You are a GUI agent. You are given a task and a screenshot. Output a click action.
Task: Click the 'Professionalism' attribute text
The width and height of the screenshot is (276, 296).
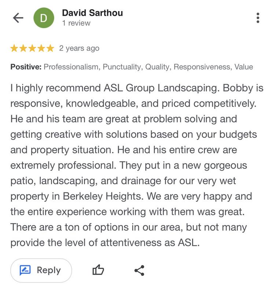tap(72, 67)
